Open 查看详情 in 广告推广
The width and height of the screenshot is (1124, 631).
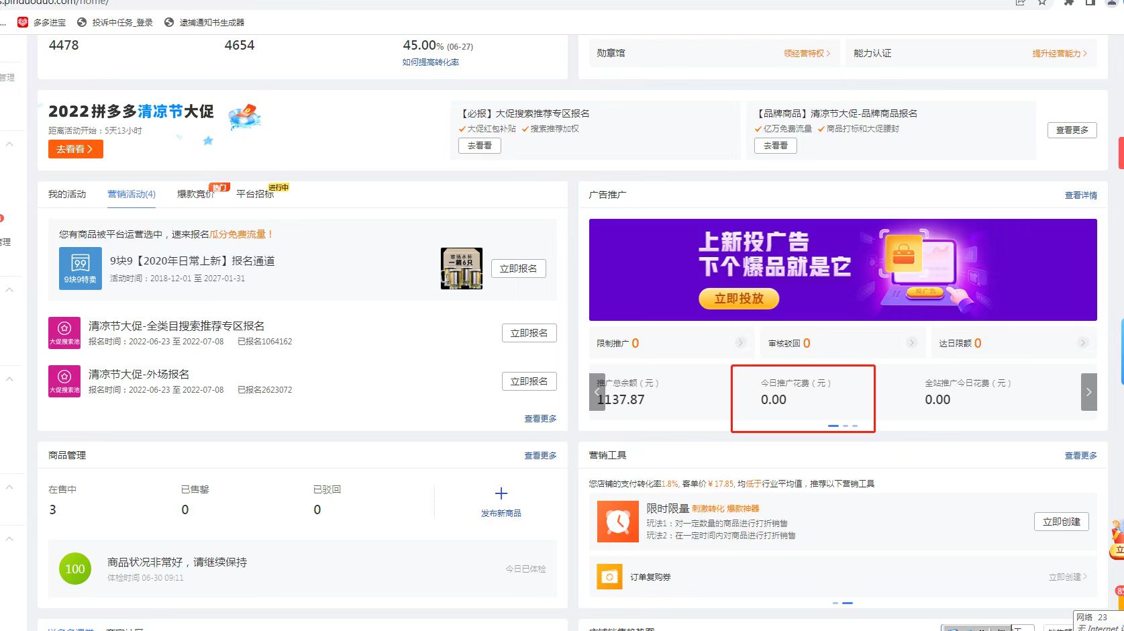pos(1081,195)
